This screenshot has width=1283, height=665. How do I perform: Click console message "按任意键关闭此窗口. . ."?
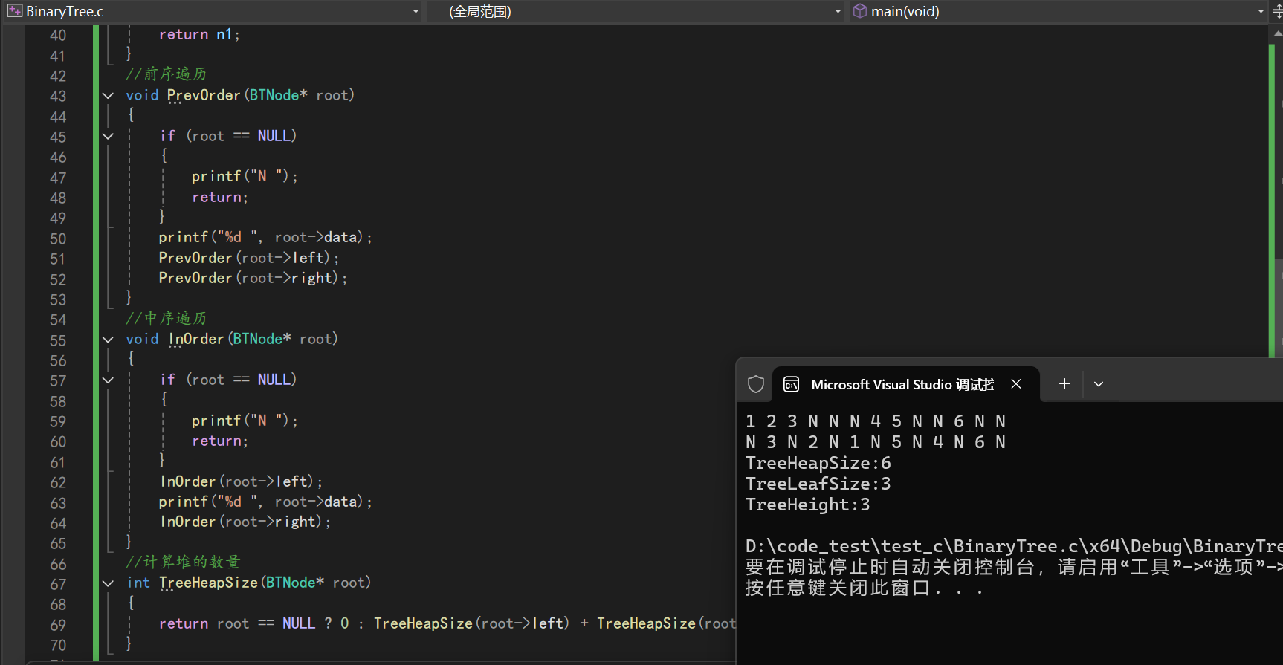coord(865,588)
